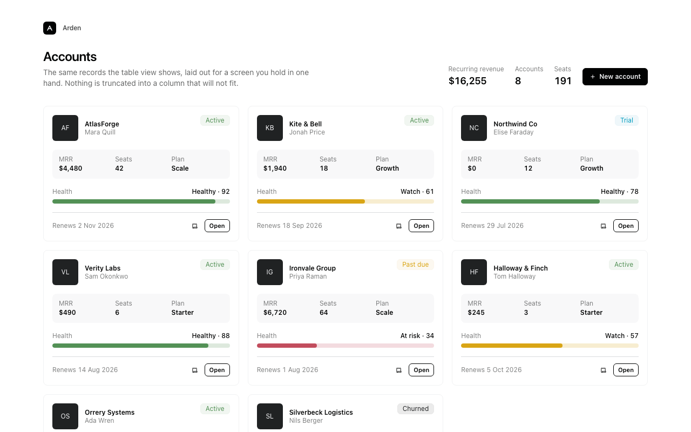Click the 'Renews 5 Oct 2026' text
The width and height of the screenshot is (691, 432).
tap(491, 370)
